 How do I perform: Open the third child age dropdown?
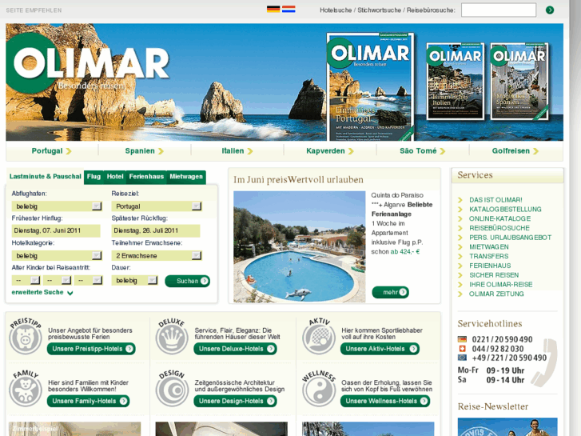88,280
